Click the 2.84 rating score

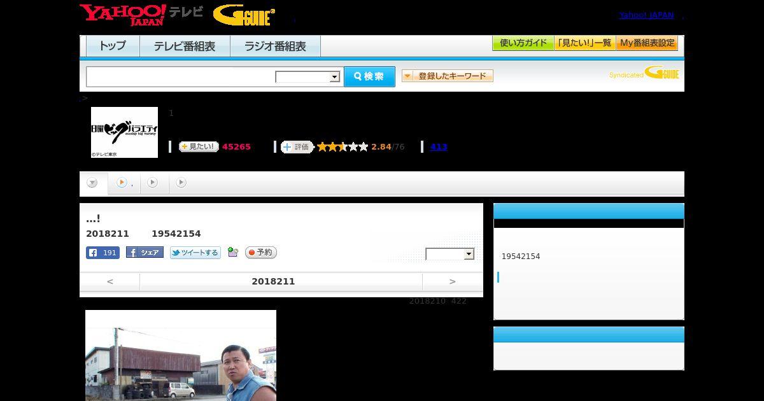(381, 147)
